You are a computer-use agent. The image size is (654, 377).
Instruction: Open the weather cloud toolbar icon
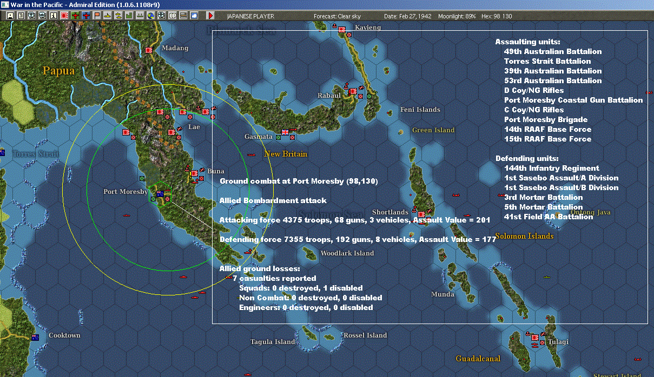tap(194, 16)
